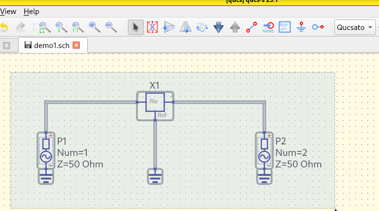Select the Insert Ground tool
Image resolution: width=379 pixels, height=211 pixels.
pos(301,27)
